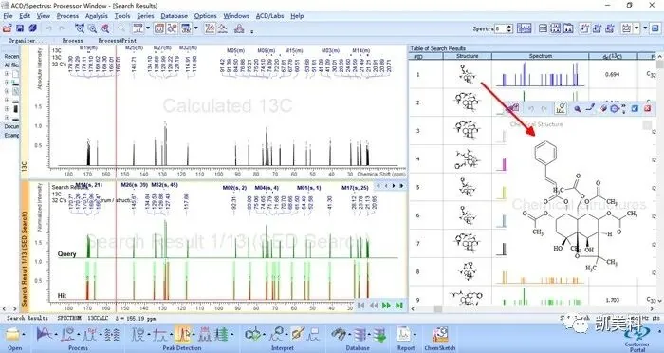
Task: Click the pink zoom magnifier icon
Action: (x=105, y=28)
